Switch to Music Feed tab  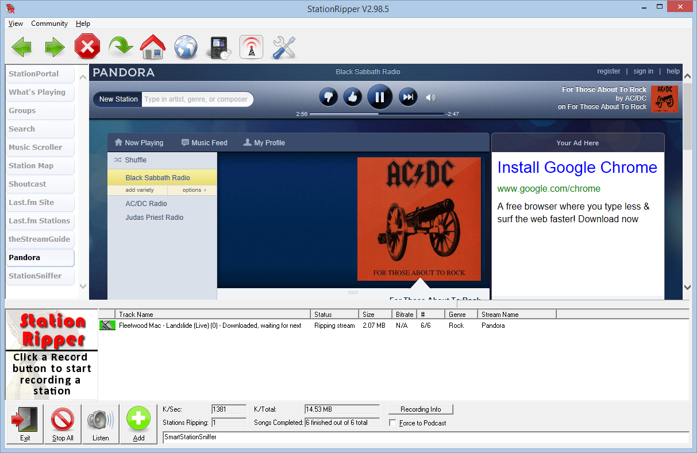205,143
